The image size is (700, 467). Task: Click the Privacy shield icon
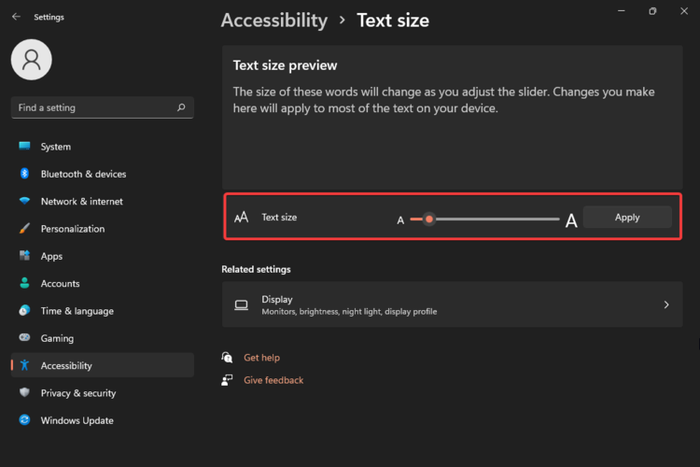point(24,392)
